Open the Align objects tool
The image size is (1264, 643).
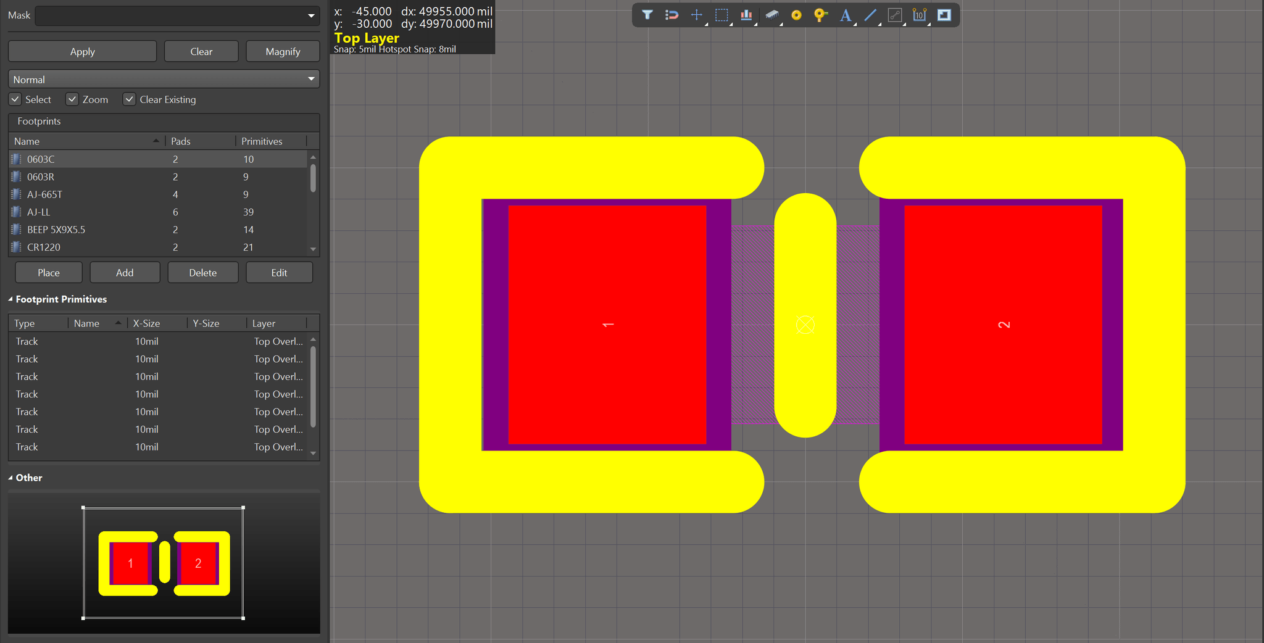tap(746, 15)
